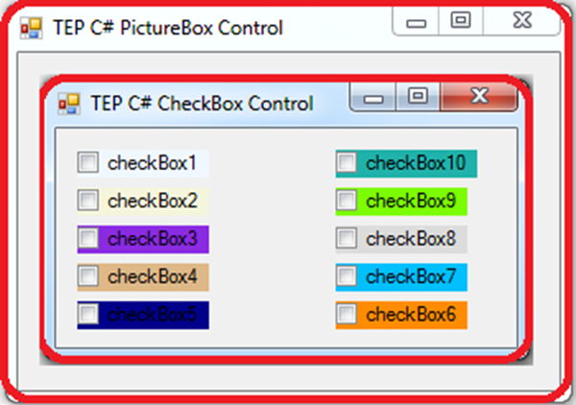Click the PictureBox Control window app icon
The height and width of the screenshot is (405, 576).
click(32, 28)
